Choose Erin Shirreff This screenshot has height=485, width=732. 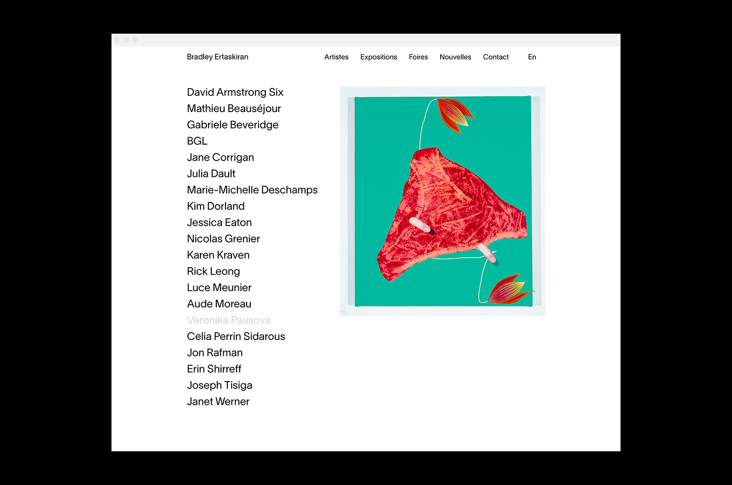click(x=214, y=369)
